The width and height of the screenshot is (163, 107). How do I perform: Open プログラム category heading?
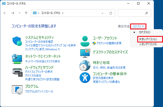32,86
